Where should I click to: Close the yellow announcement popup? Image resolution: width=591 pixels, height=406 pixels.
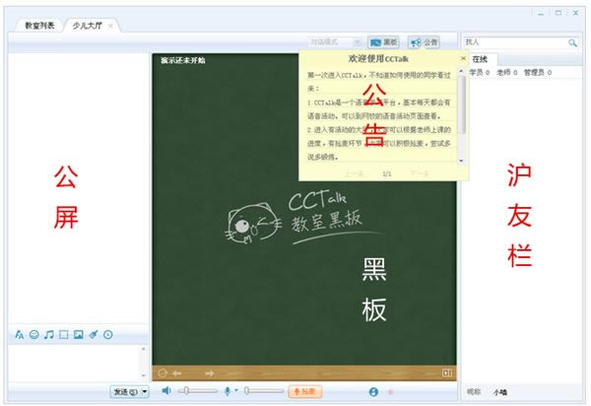463,58
